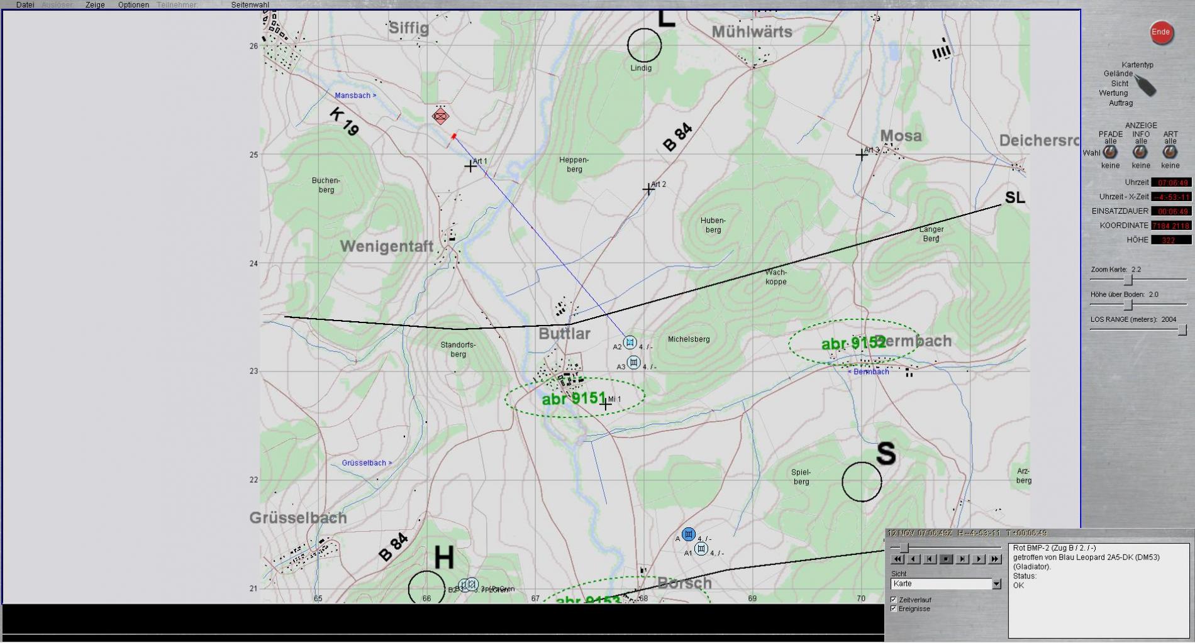The image size is (1195, 643).
Task: Flip the INFO display toggle switch
Action: 1140,152
